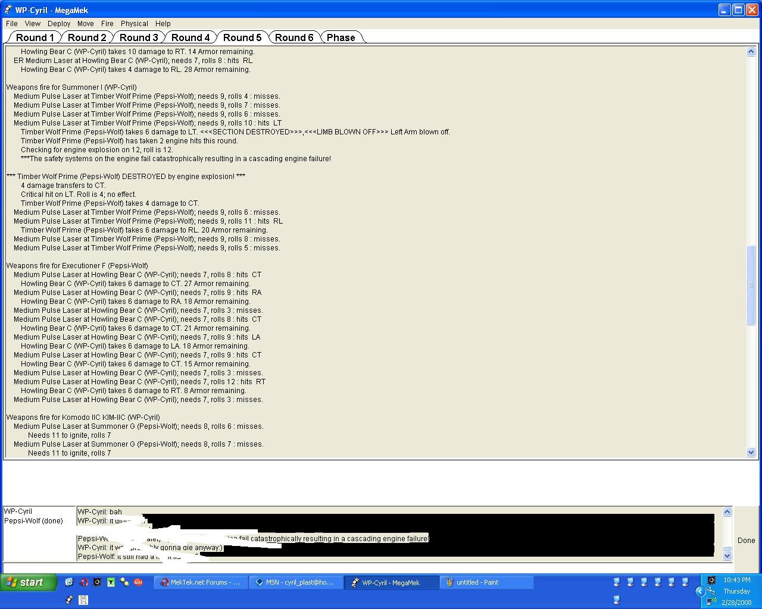
Task: Switch to untitled - Paint window
Action: coord(486,582)
